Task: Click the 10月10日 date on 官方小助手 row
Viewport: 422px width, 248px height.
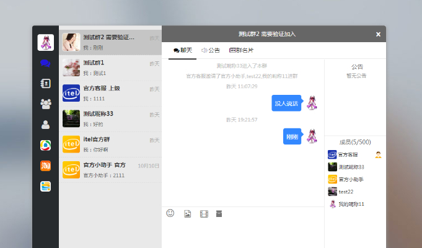Action: (149, 166)
